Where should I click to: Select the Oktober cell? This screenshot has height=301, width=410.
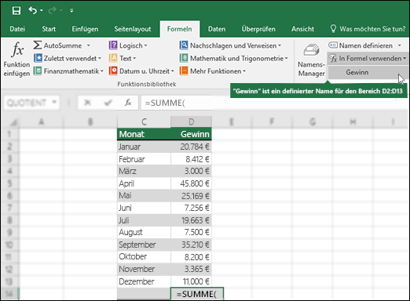point(144,257)
